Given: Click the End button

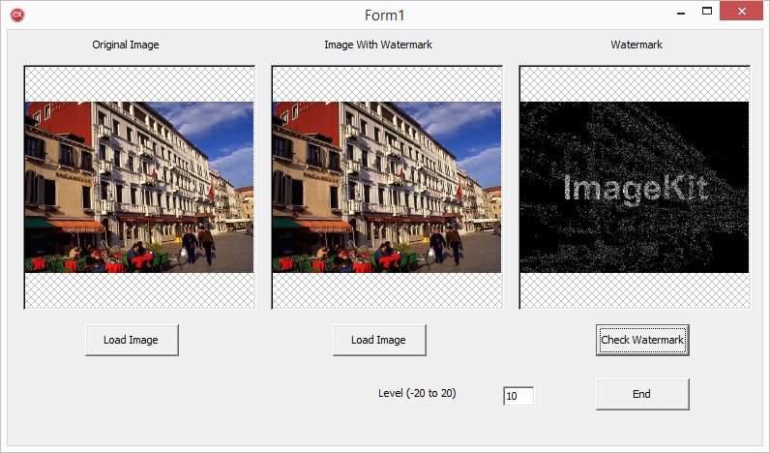Looking at the screenshot, I should [x=642, y=394].
